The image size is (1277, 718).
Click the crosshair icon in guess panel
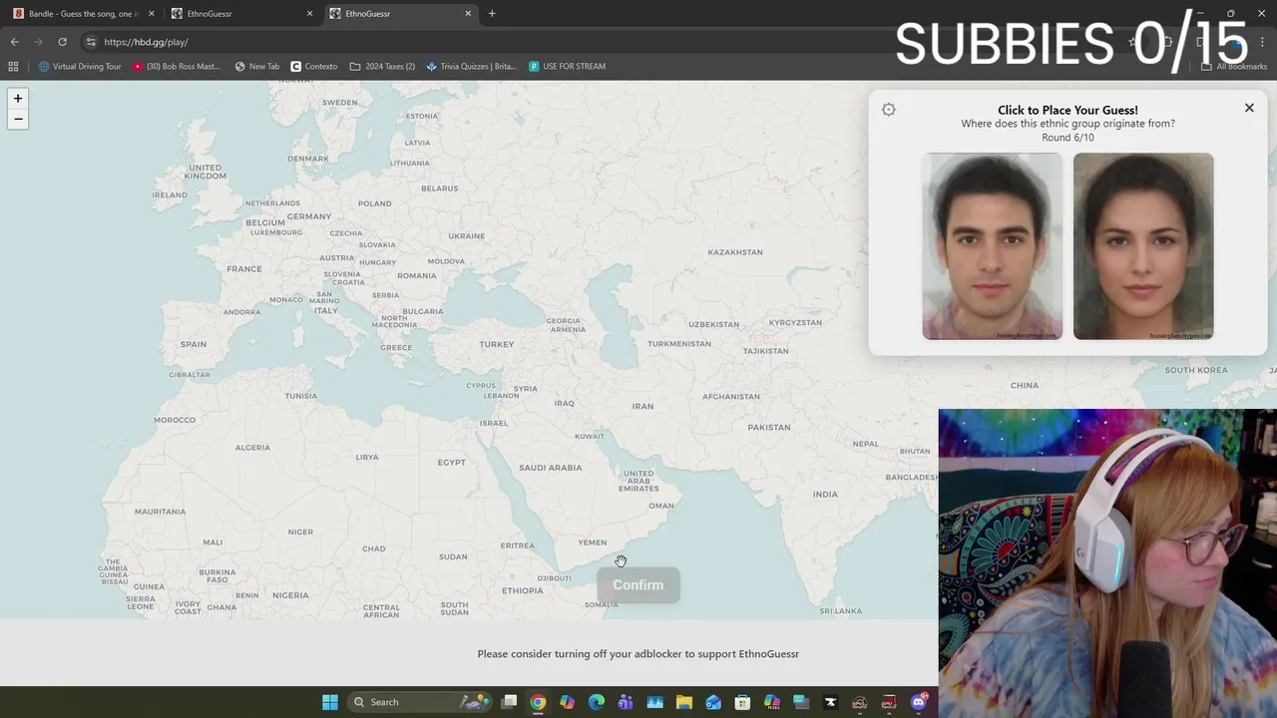[x=889, y=110]
